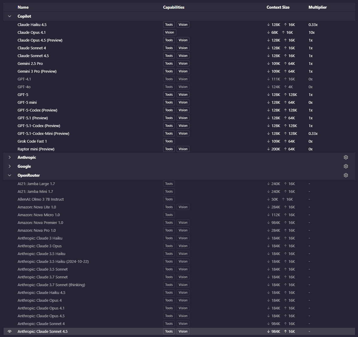Select Amazon: Nova Micro 1.0 row

(179, 215)
